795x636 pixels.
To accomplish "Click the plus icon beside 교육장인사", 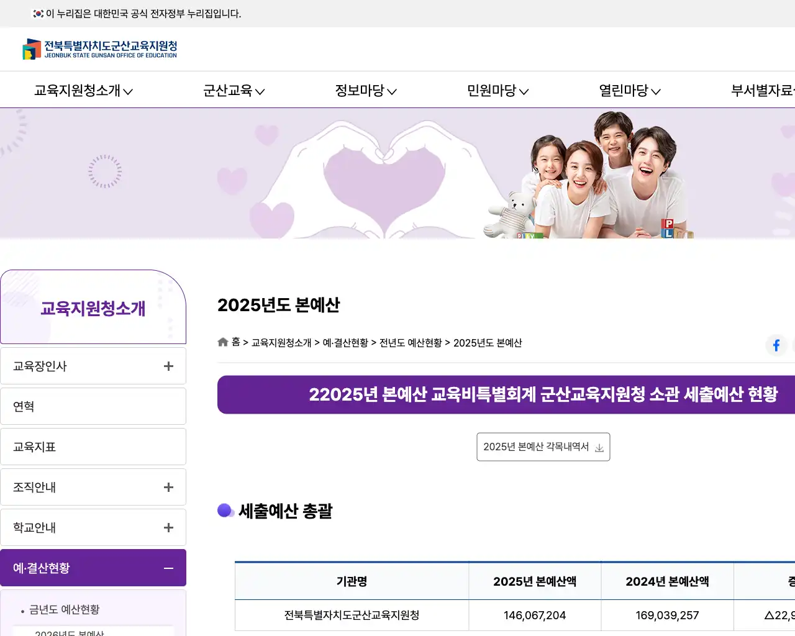I will click(x=168, y=366).
